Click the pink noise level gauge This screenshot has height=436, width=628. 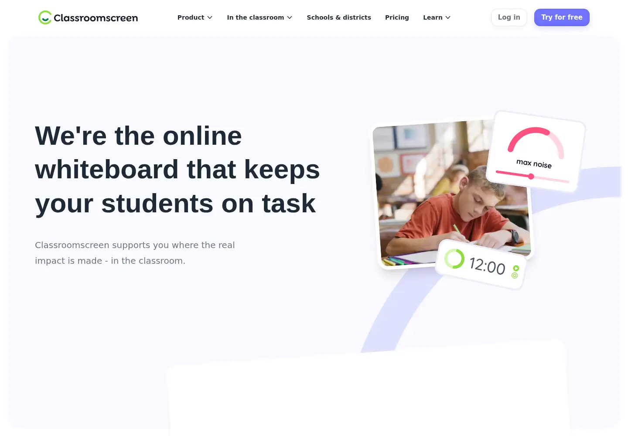coord(536,143)
